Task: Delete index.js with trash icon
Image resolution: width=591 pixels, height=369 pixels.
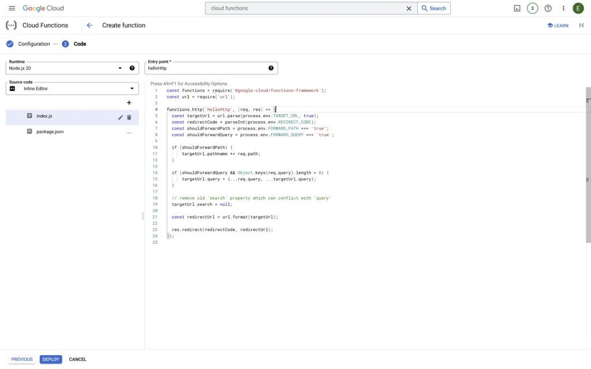Action: 129,118
